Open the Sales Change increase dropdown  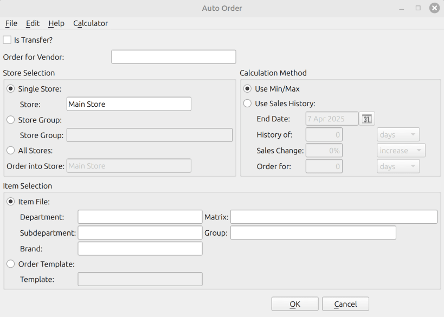[x=401, y=151]
